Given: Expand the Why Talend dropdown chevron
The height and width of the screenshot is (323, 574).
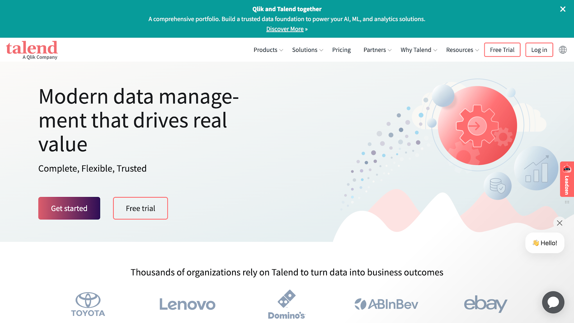Looking at the screenshot, I should tap(436, 50).
